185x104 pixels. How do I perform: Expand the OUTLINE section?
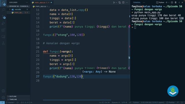click(x=18, y=96)
